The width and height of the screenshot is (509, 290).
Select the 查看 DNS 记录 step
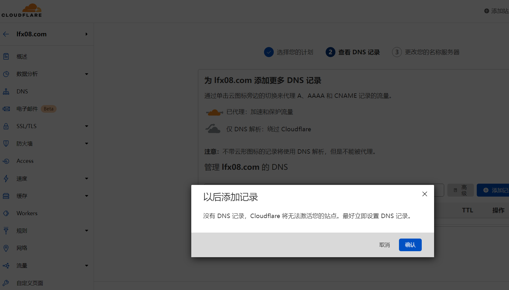(359, 52)
